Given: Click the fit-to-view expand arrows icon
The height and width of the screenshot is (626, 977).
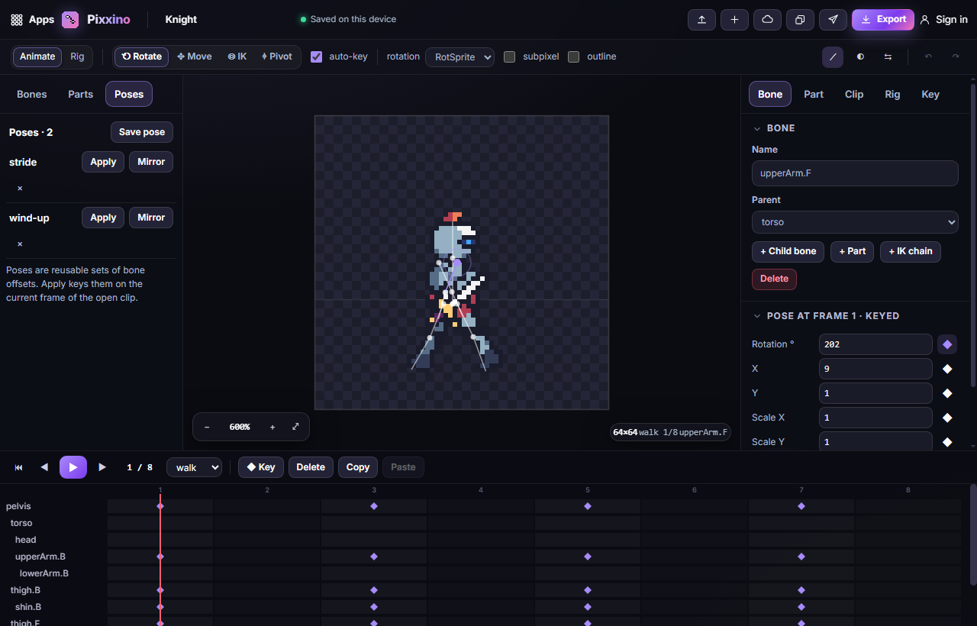Looking at the screenshot, I should point(295,427).
